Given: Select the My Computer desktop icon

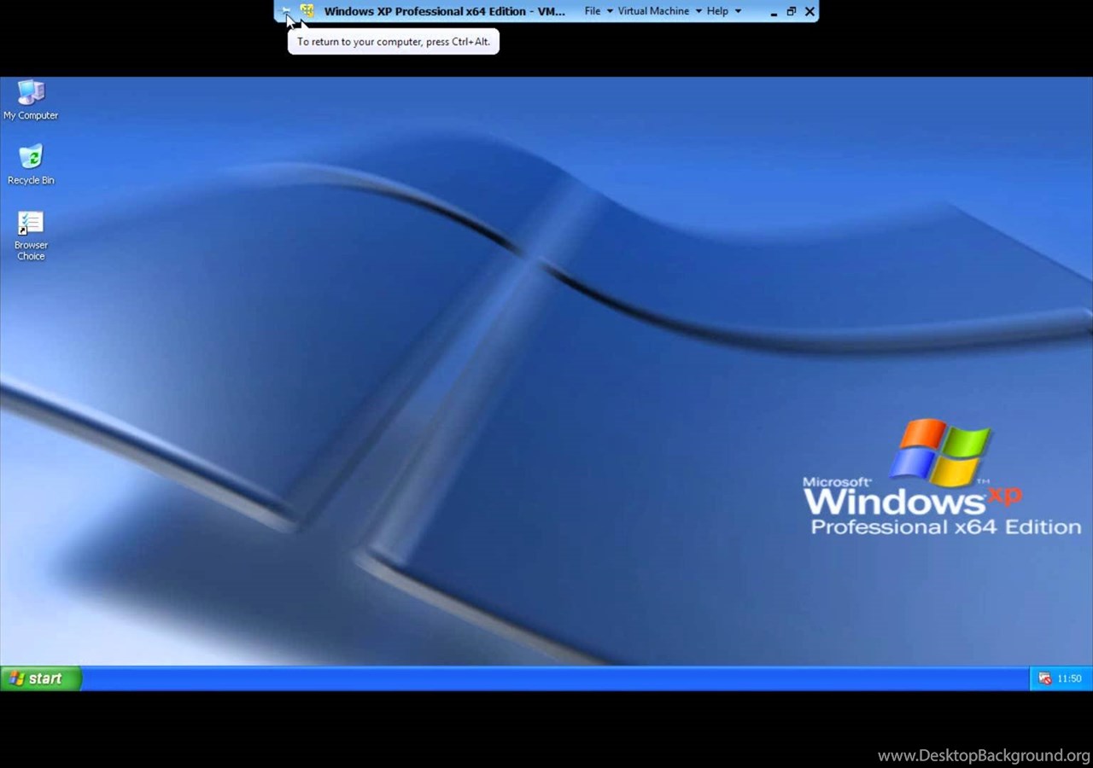Looking at the screenshot, I should click(x=31, y=100).
